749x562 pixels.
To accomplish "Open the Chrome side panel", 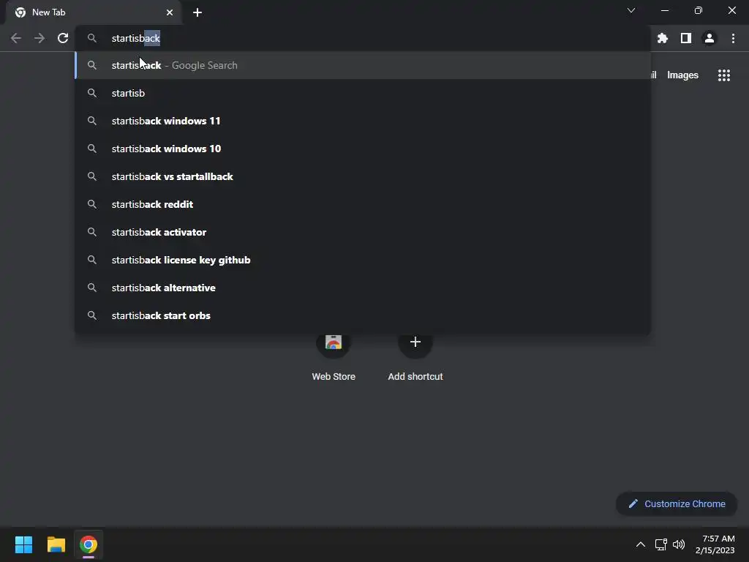I will [x=686, y=38].
